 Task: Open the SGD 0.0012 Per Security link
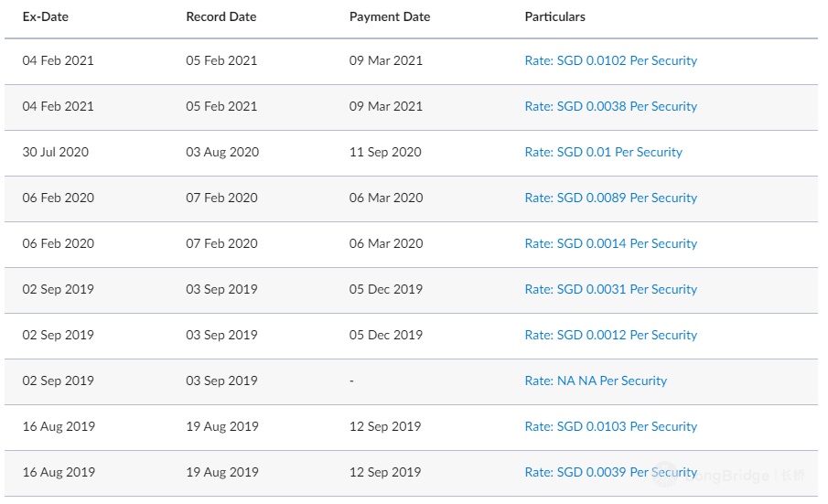[610, 335]
